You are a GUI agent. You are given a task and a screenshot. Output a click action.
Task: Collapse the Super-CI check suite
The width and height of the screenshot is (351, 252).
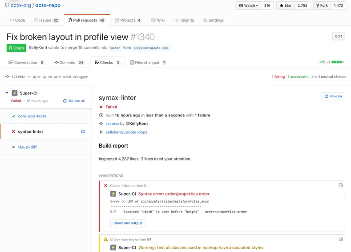pos(7,93)
